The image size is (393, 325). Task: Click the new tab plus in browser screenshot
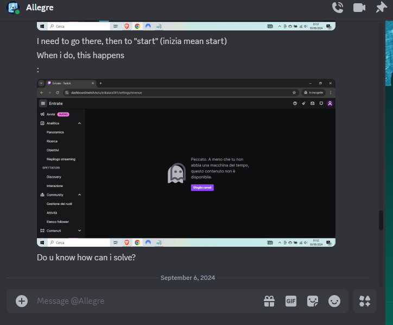point(100,83)
